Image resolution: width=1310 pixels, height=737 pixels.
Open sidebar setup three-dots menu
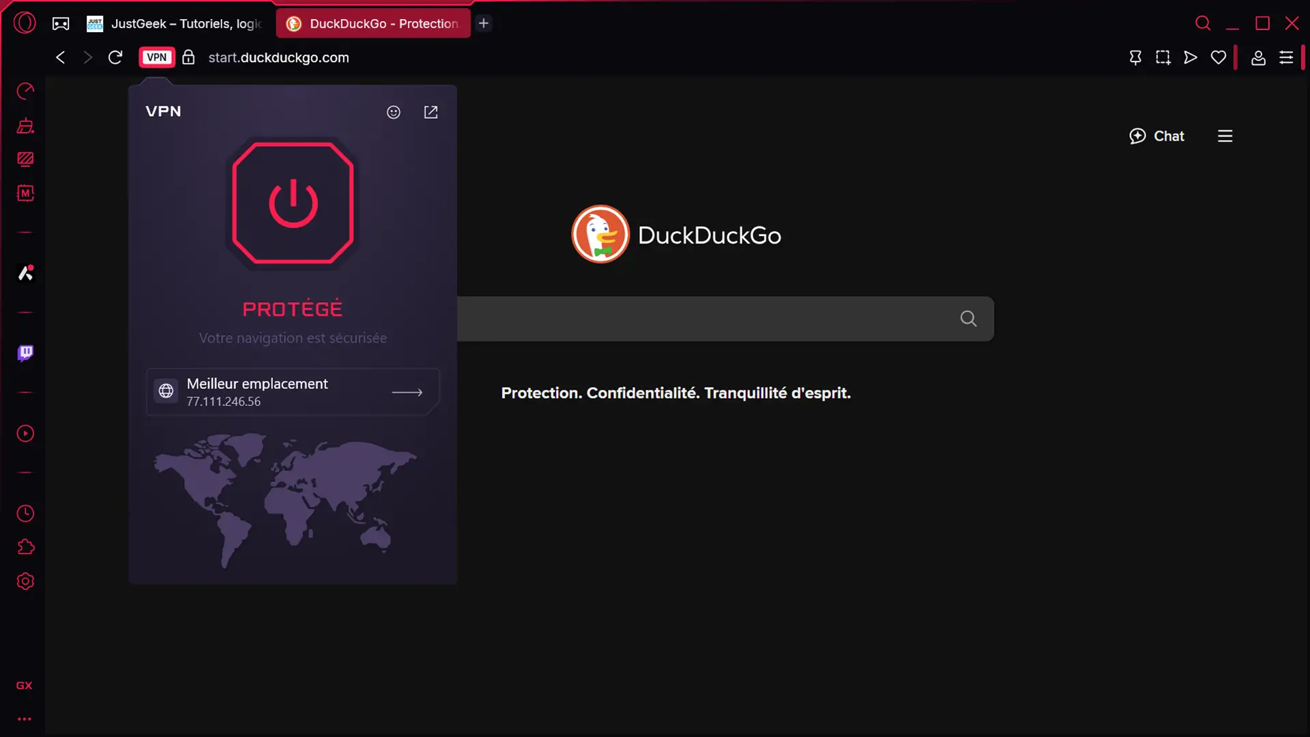point(25,719)
